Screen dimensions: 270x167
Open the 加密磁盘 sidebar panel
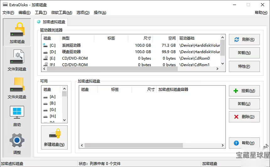click(17, 33)
